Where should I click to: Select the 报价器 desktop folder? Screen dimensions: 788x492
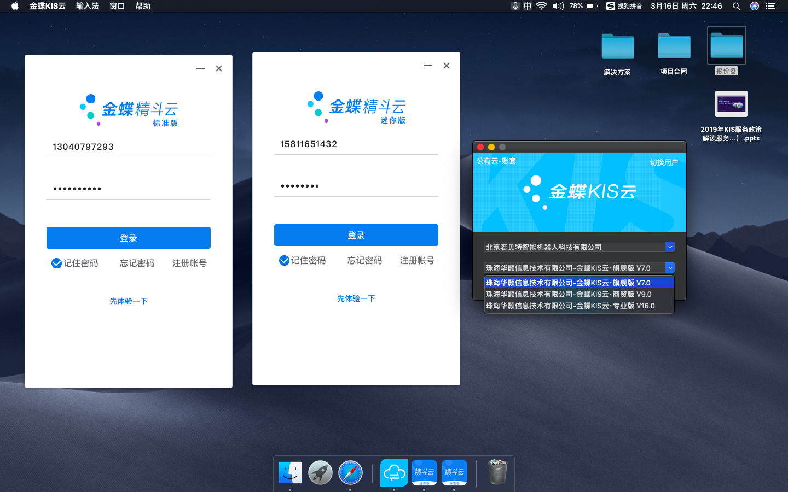point(726,46)
